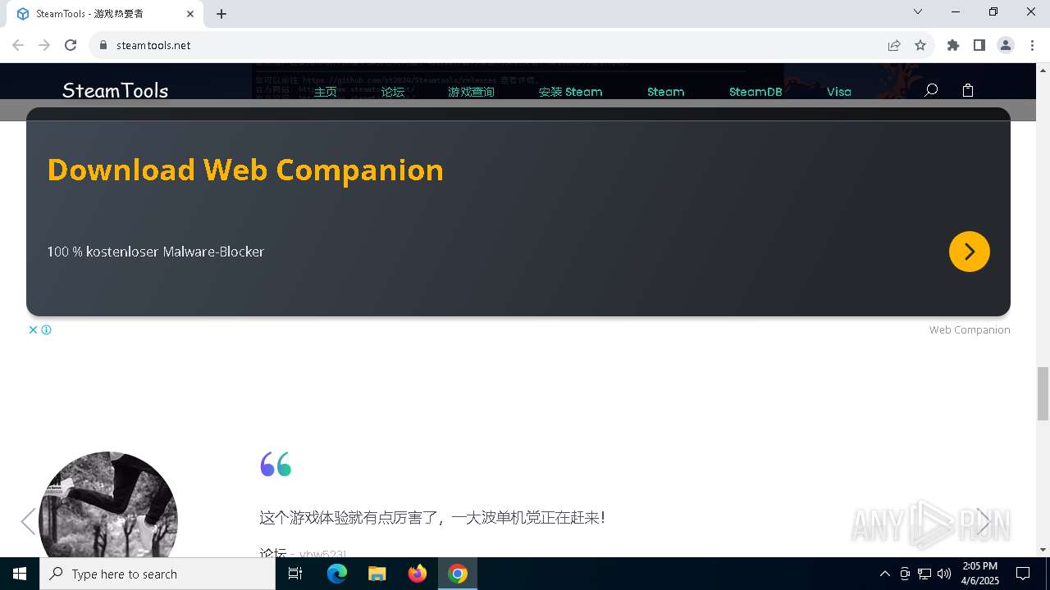This screenshot has height=590, width=1050.
Task: Show previous testimonial with left arrow
Action: (x=28, y=521)
